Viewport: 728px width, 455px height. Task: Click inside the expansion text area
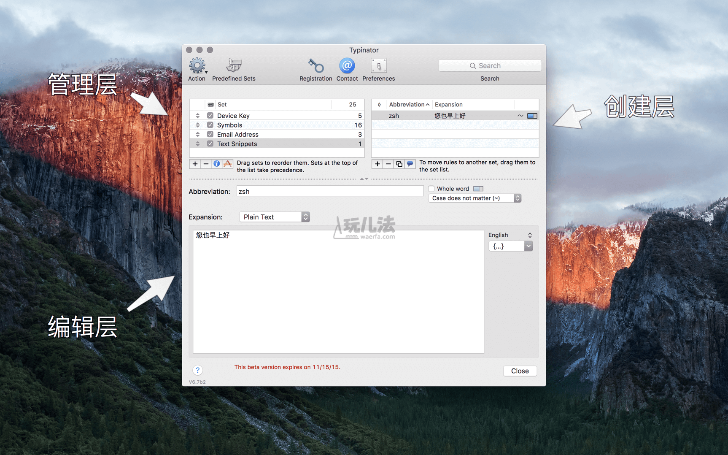click(x=338, y=291)
